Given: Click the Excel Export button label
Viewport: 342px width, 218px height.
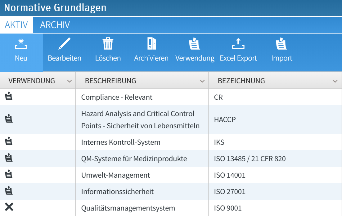Looking at the screenshot, I should tap(238, 58).
